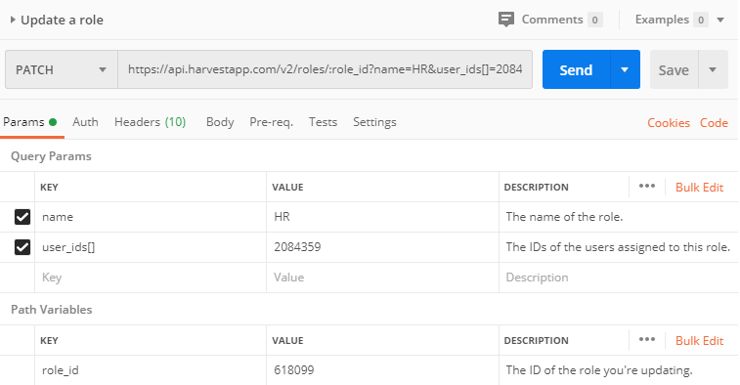
Task: Expand the Update a role title arrow
Action: point(13,20)
